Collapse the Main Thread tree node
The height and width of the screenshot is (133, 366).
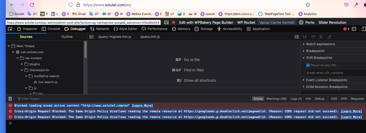(x=9, y=46)
